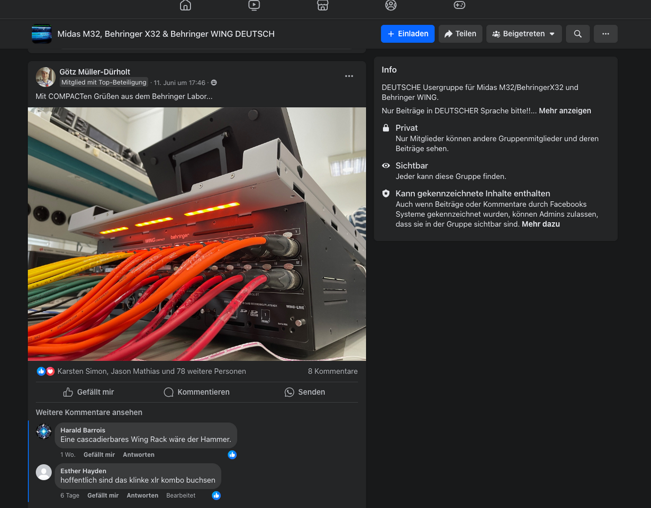
Task: Click the Kommentieren button
Action: click(x=196, y=392)
